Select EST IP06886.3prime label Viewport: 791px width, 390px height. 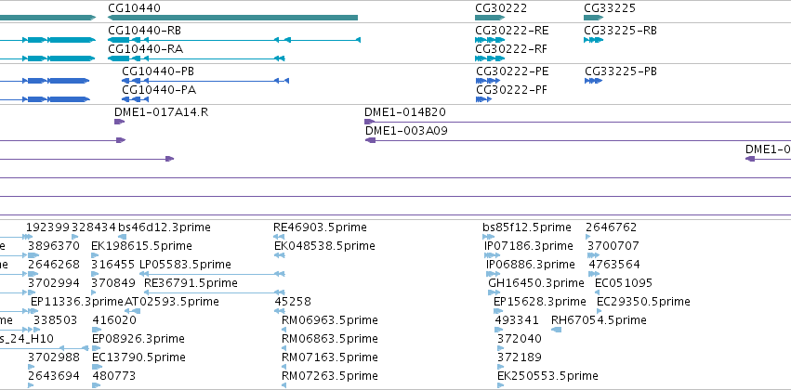[x=531, y=264]
